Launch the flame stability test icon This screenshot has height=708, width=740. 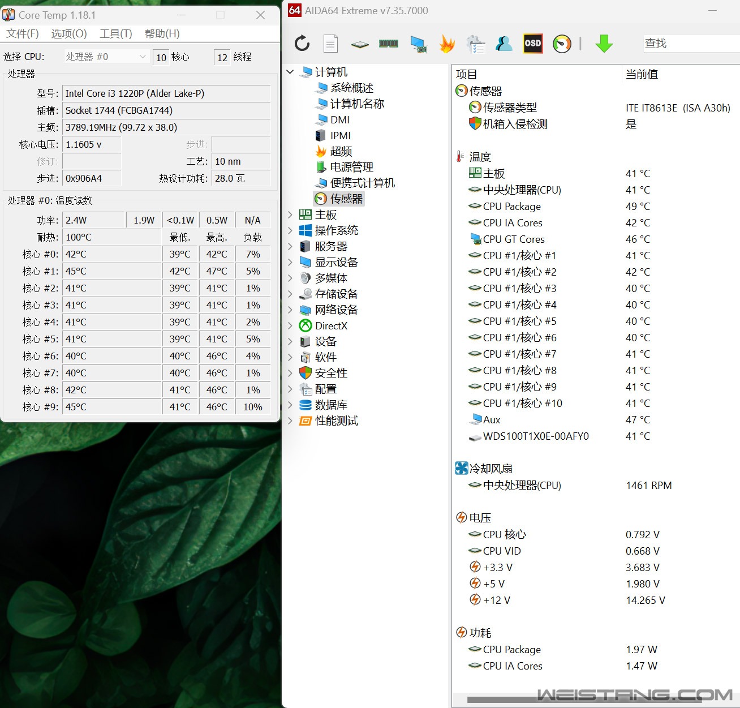click(x=447, y=44)
